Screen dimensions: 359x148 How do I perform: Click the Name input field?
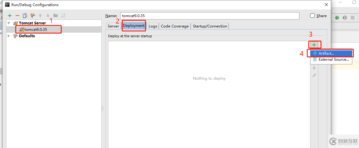209,16
